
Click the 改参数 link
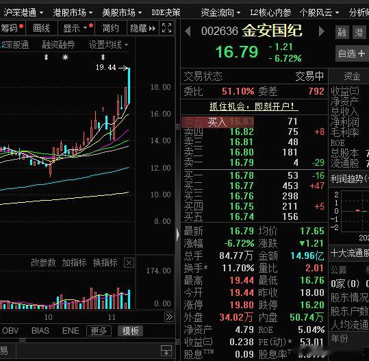pyautogui.click(x=43, y=262)
